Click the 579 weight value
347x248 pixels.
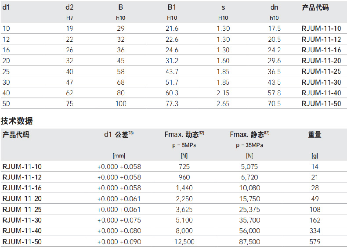pyautogui.click(x=314, y=241)
